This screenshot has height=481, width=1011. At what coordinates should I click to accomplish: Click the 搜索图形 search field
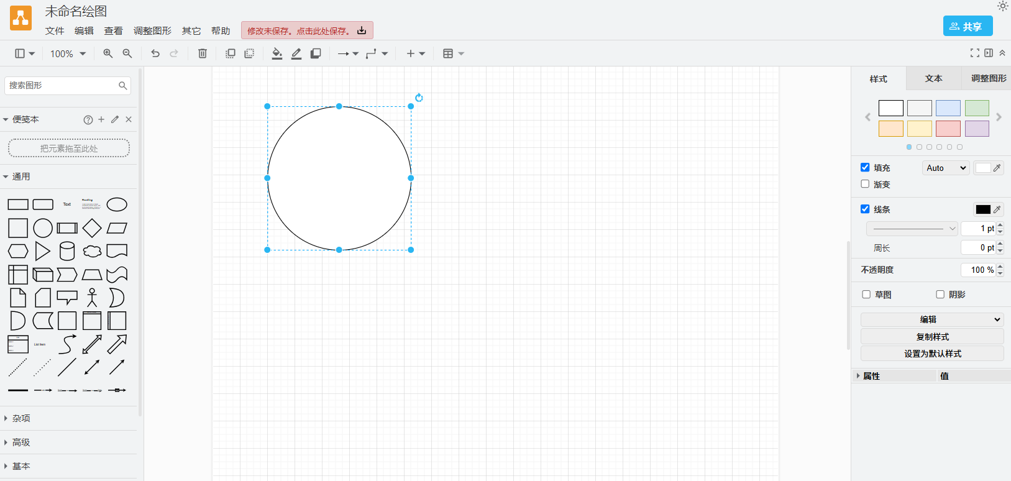coord(62,85)
